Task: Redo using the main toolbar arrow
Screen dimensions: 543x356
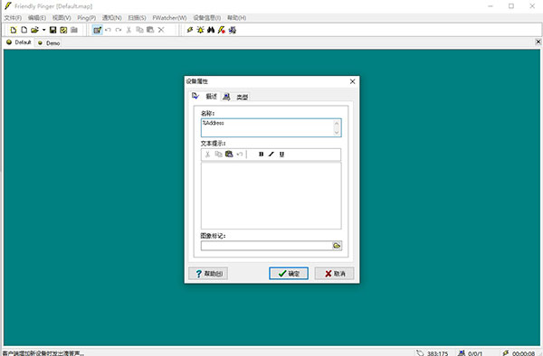Action: pos(119,30)
